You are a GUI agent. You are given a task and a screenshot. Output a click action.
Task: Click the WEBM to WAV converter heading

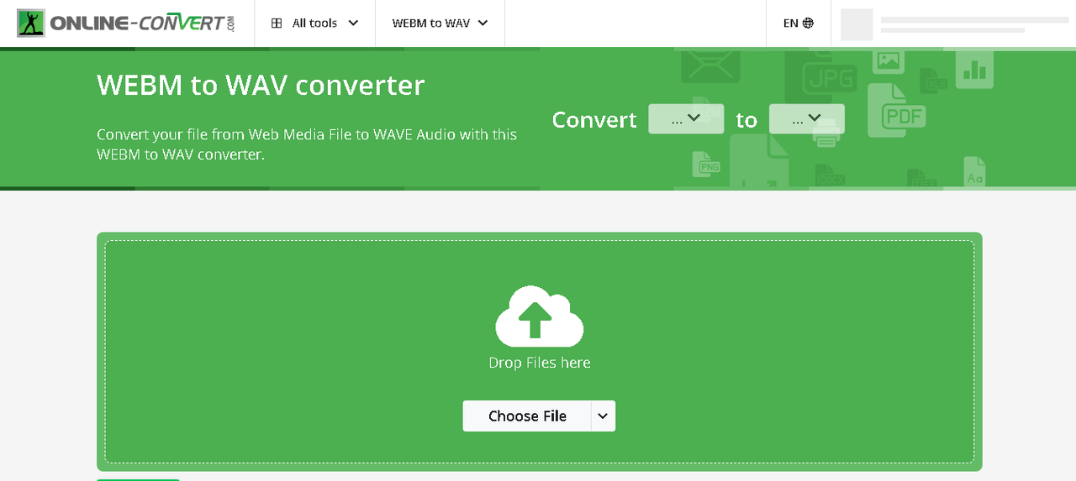coord(261,85)
